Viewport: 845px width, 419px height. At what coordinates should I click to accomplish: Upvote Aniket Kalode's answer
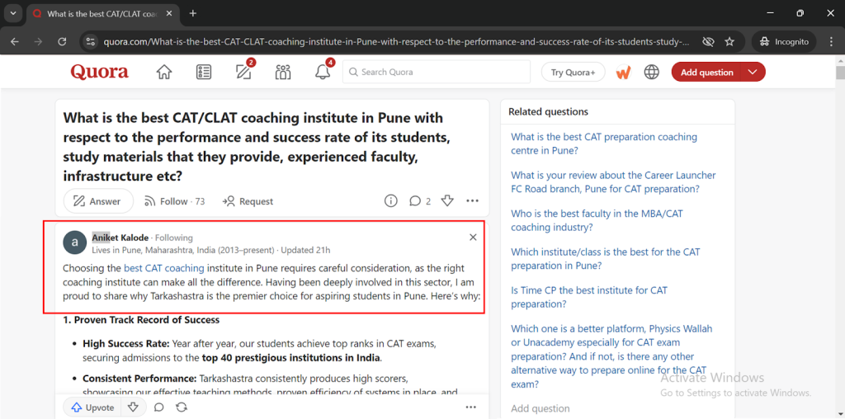(x=92, y=407)
